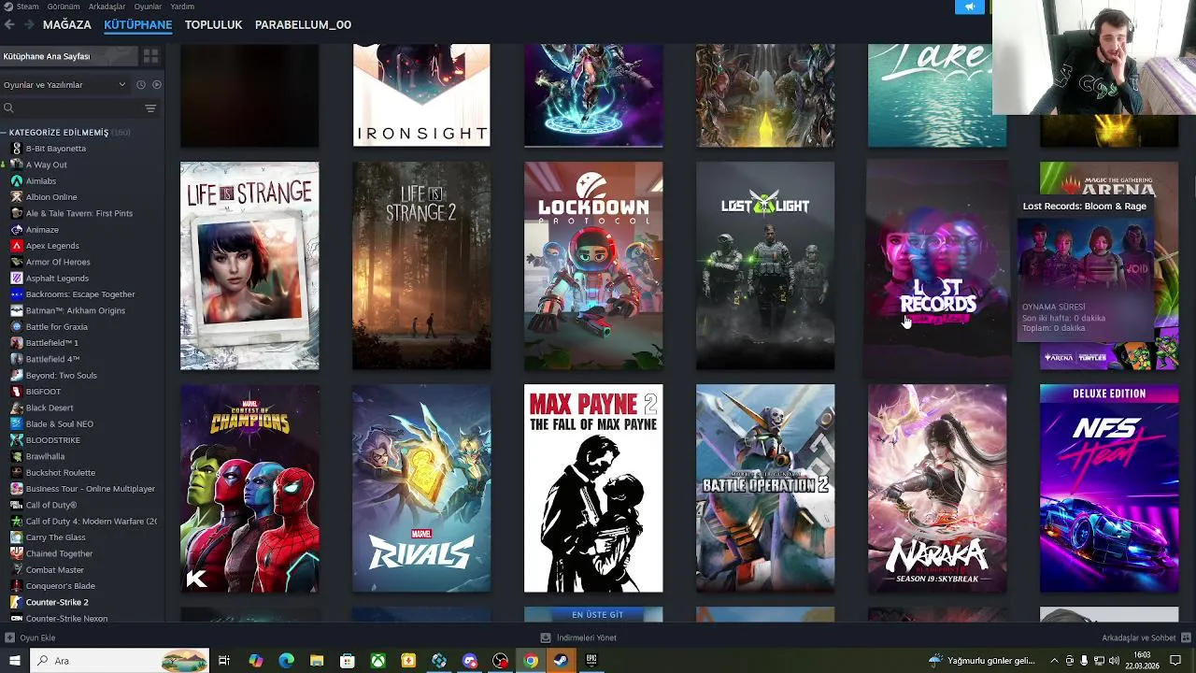Toggle sort by recent activity clock icon

tap(141, 85)
